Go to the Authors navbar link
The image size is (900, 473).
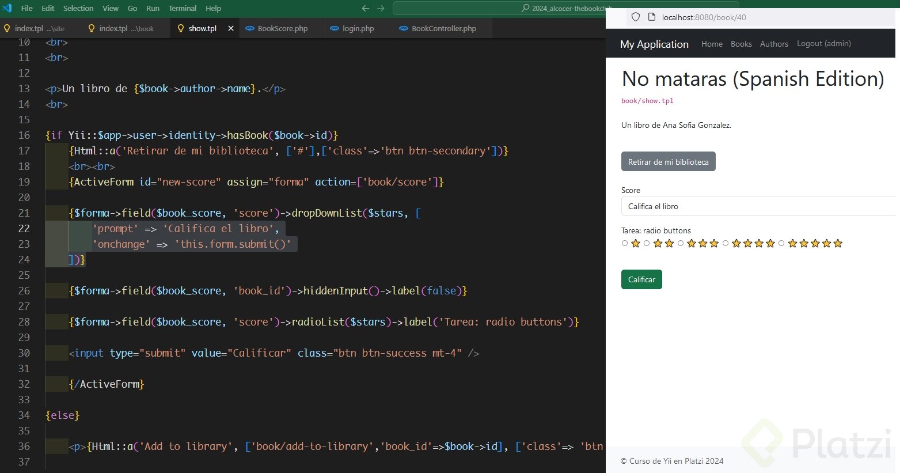point(774,44)
